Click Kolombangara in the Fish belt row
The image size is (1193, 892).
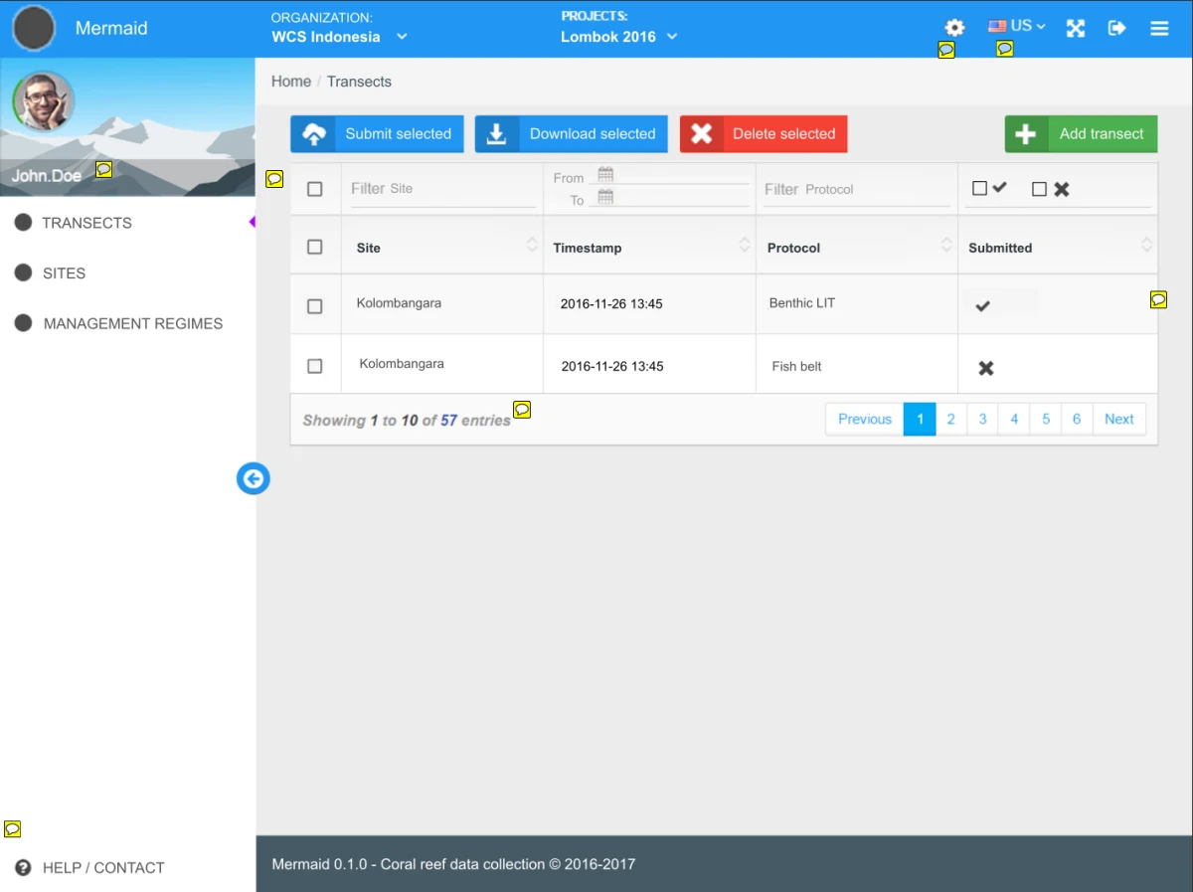(402, 364)
